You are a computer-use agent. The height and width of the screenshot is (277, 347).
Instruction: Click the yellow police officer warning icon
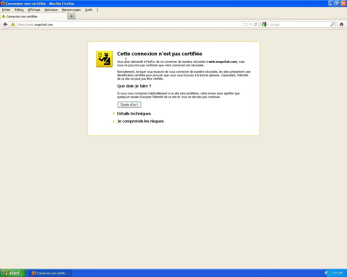tap(104, 59)
